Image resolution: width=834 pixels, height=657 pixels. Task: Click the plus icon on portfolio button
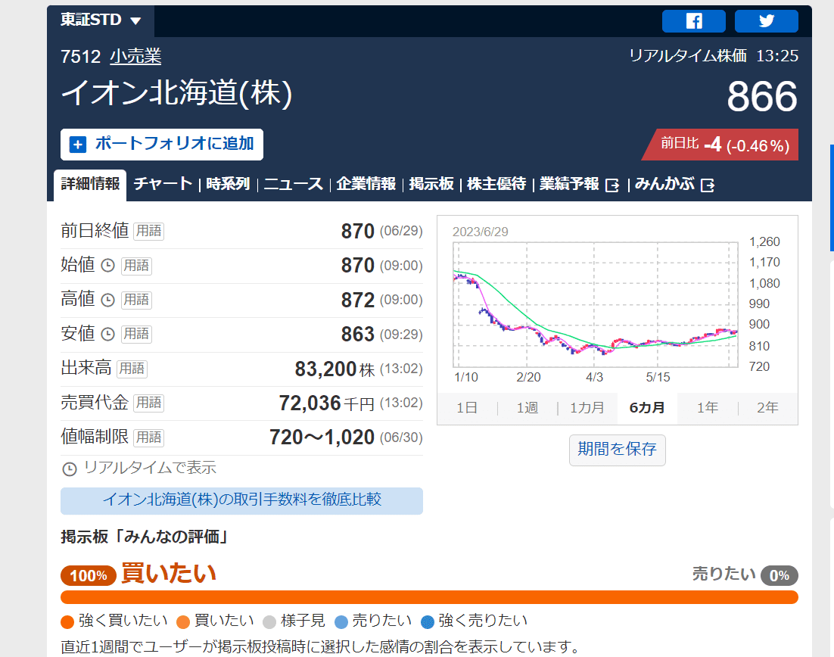click(78, 145)
